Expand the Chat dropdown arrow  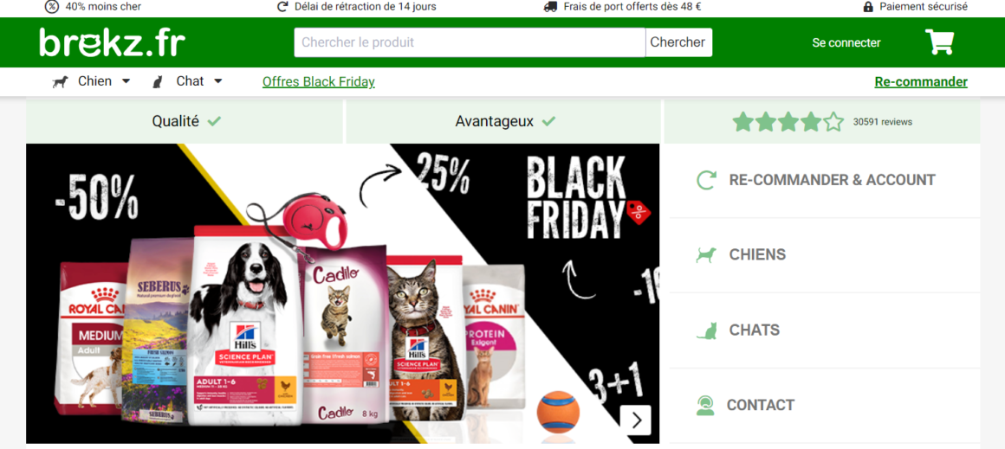tap(218, 81)
